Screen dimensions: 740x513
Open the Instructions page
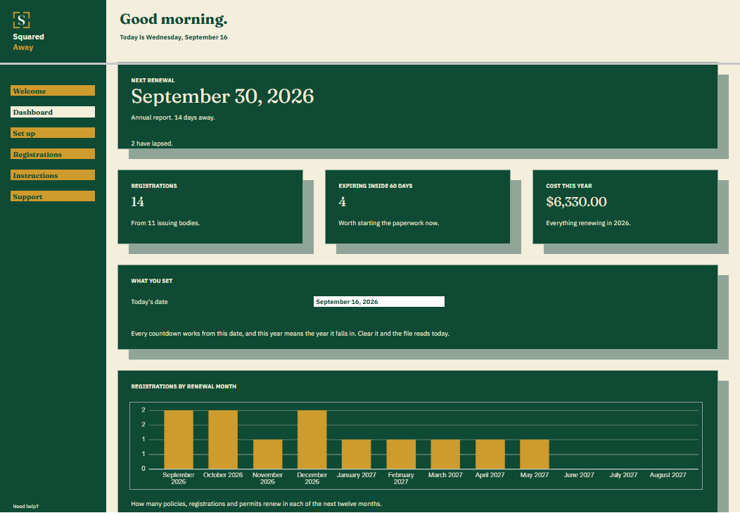pos(52,175)
